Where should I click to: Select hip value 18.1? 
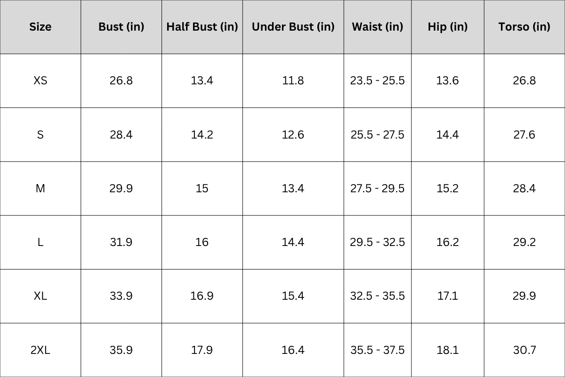tap(447, 350)
